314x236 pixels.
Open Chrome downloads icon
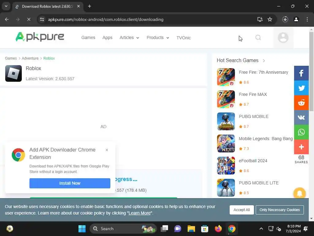[x=285, y=19]
